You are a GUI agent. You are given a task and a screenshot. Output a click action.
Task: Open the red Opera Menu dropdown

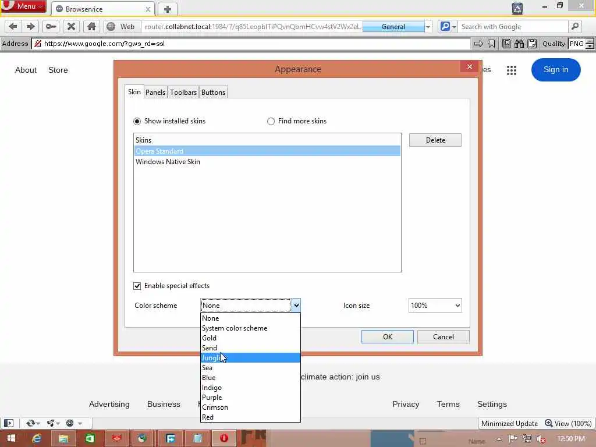[23, 6]
